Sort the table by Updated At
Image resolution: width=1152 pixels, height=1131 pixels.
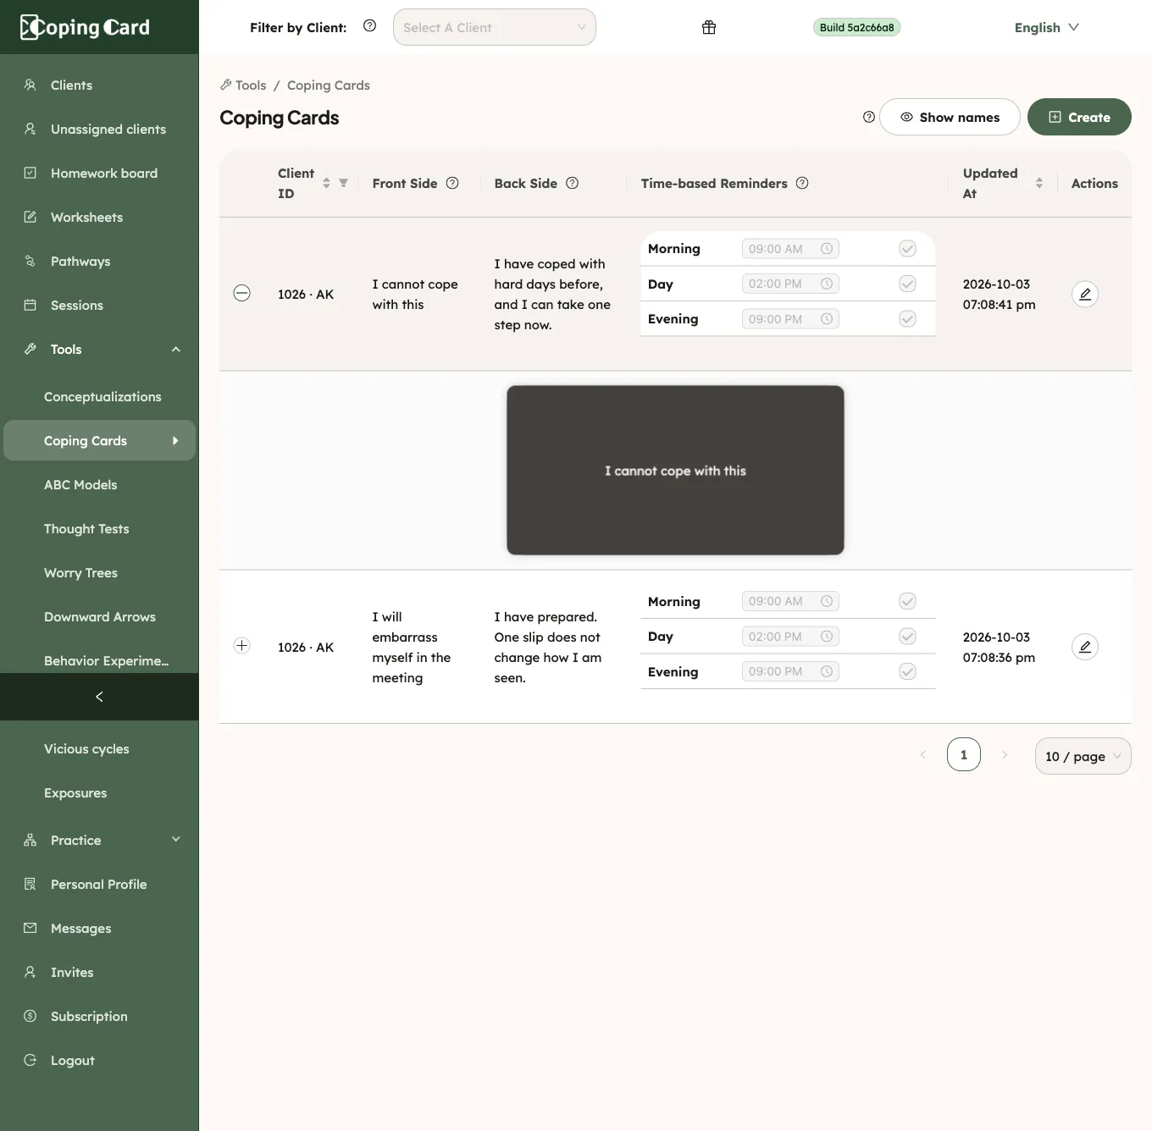[1039, 183]
